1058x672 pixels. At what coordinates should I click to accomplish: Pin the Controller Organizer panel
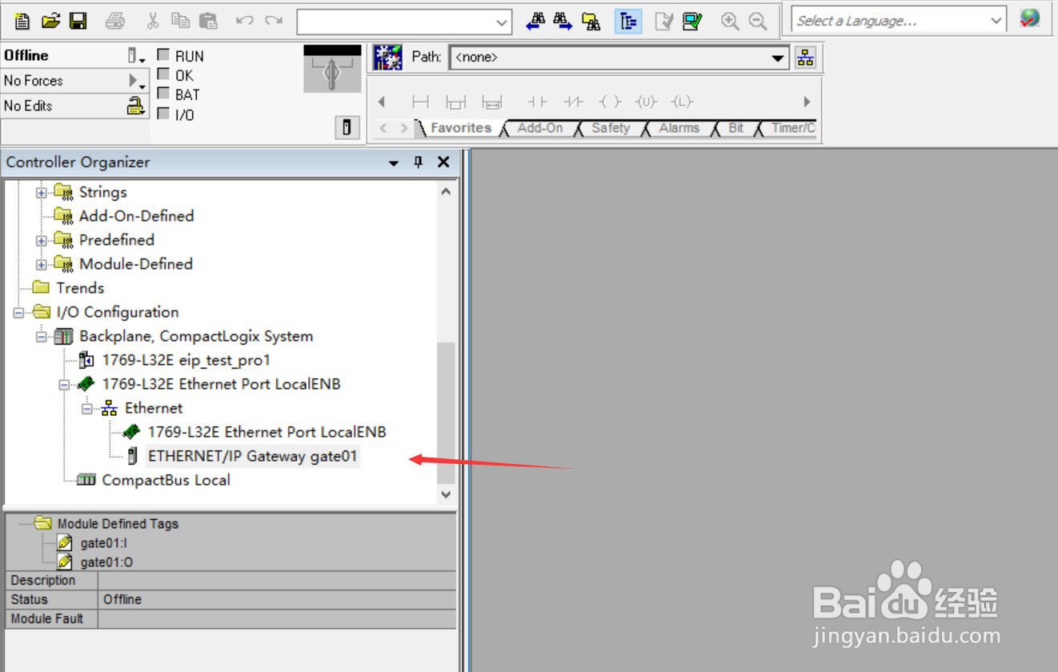tap(418, 162)
